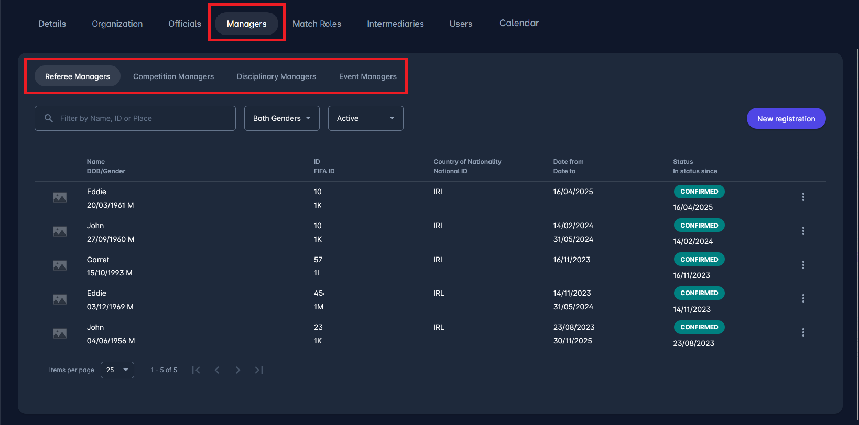Screen dimensions: 859x425
Task: Open the actions menu for Eddie born 20/03/1961
Action: (803, 197)
